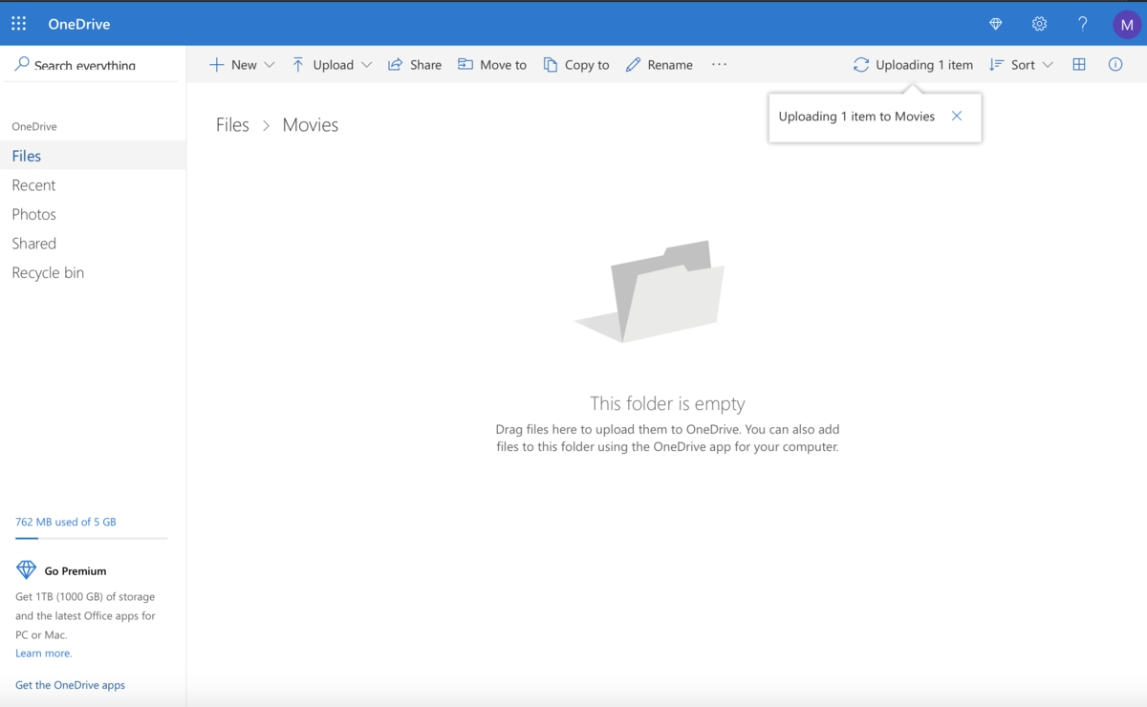Click the OneDrive label above Files in sidebar
Screen dimensions: 1147x707
pyautogui.click(x=34, y=126)
